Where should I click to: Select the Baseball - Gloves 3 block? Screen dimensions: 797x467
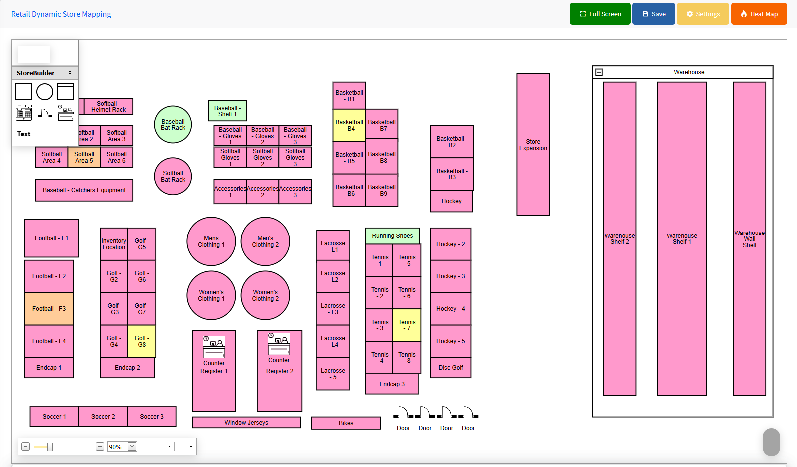click(x=295, y=136)
